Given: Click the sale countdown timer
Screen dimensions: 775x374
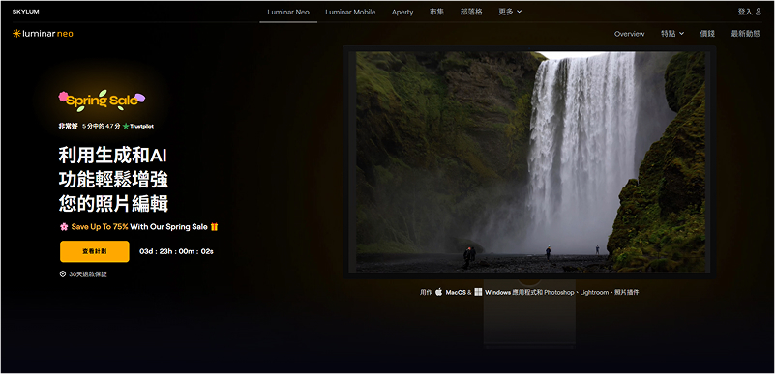Looking at the screenshot, I should (x=176, y=251).
